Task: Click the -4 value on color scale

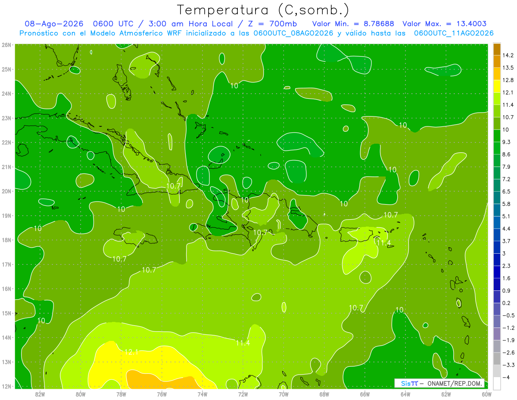Action: coord(506,377)
